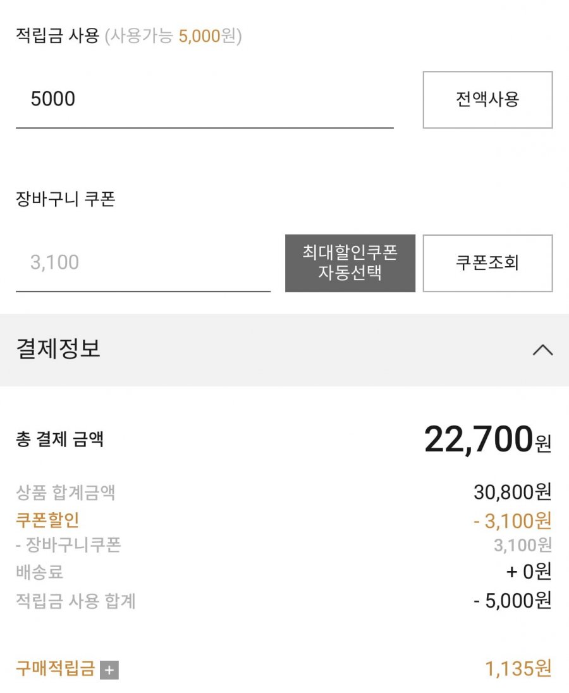Focus the 적립금 사용 input with 5000
569x693 pixels.
coord(204,100)
